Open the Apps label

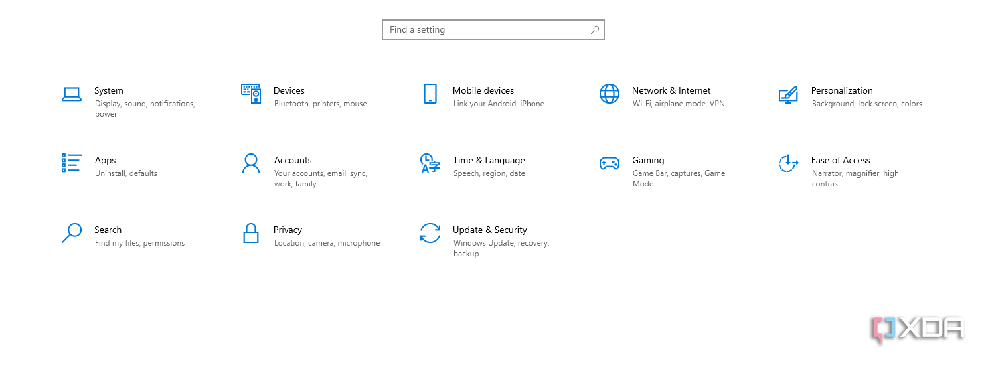(105, 161)
